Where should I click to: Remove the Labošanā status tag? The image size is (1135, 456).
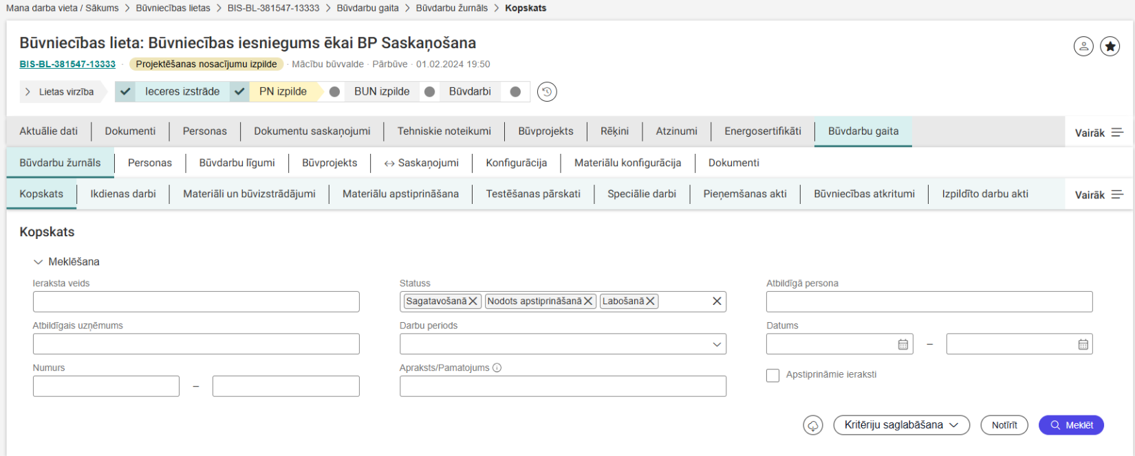[x=650, y=301]
